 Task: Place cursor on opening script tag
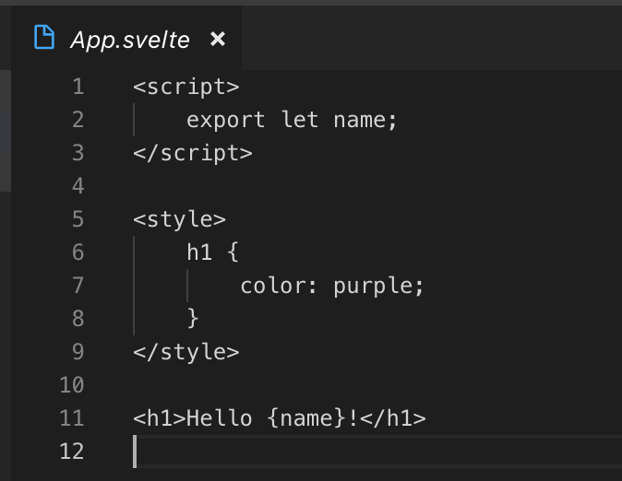pyautogui.click(x=185, y=87)
